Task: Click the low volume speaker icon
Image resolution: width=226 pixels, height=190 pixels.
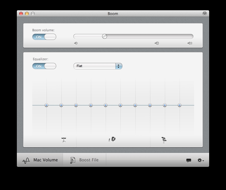Action: (76, 43)
